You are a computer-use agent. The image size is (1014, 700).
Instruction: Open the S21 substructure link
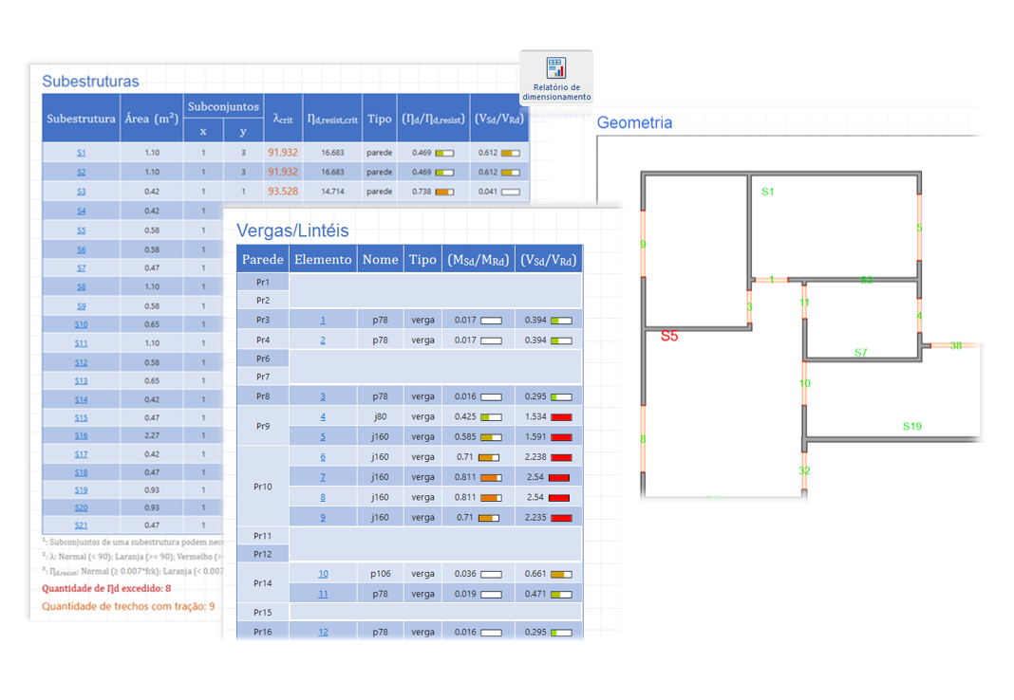coord(81,525)
